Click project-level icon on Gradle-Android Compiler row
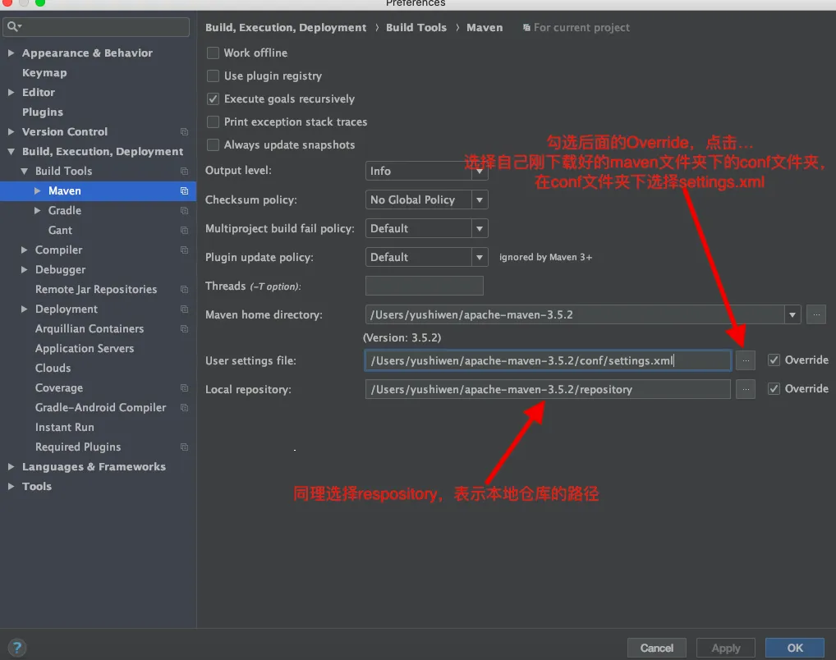836x660 pixels. pyautogui.click(x=185, y=408)
